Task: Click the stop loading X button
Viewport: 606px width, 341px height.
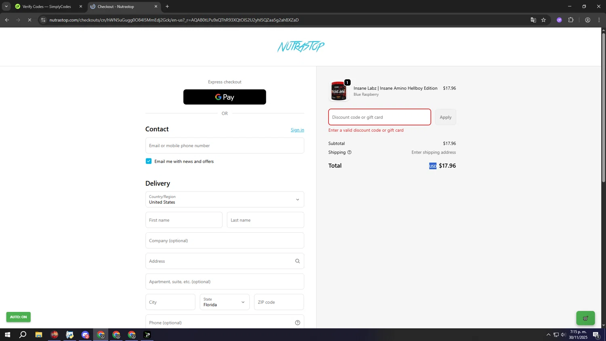Action: [x=29, y=20]
